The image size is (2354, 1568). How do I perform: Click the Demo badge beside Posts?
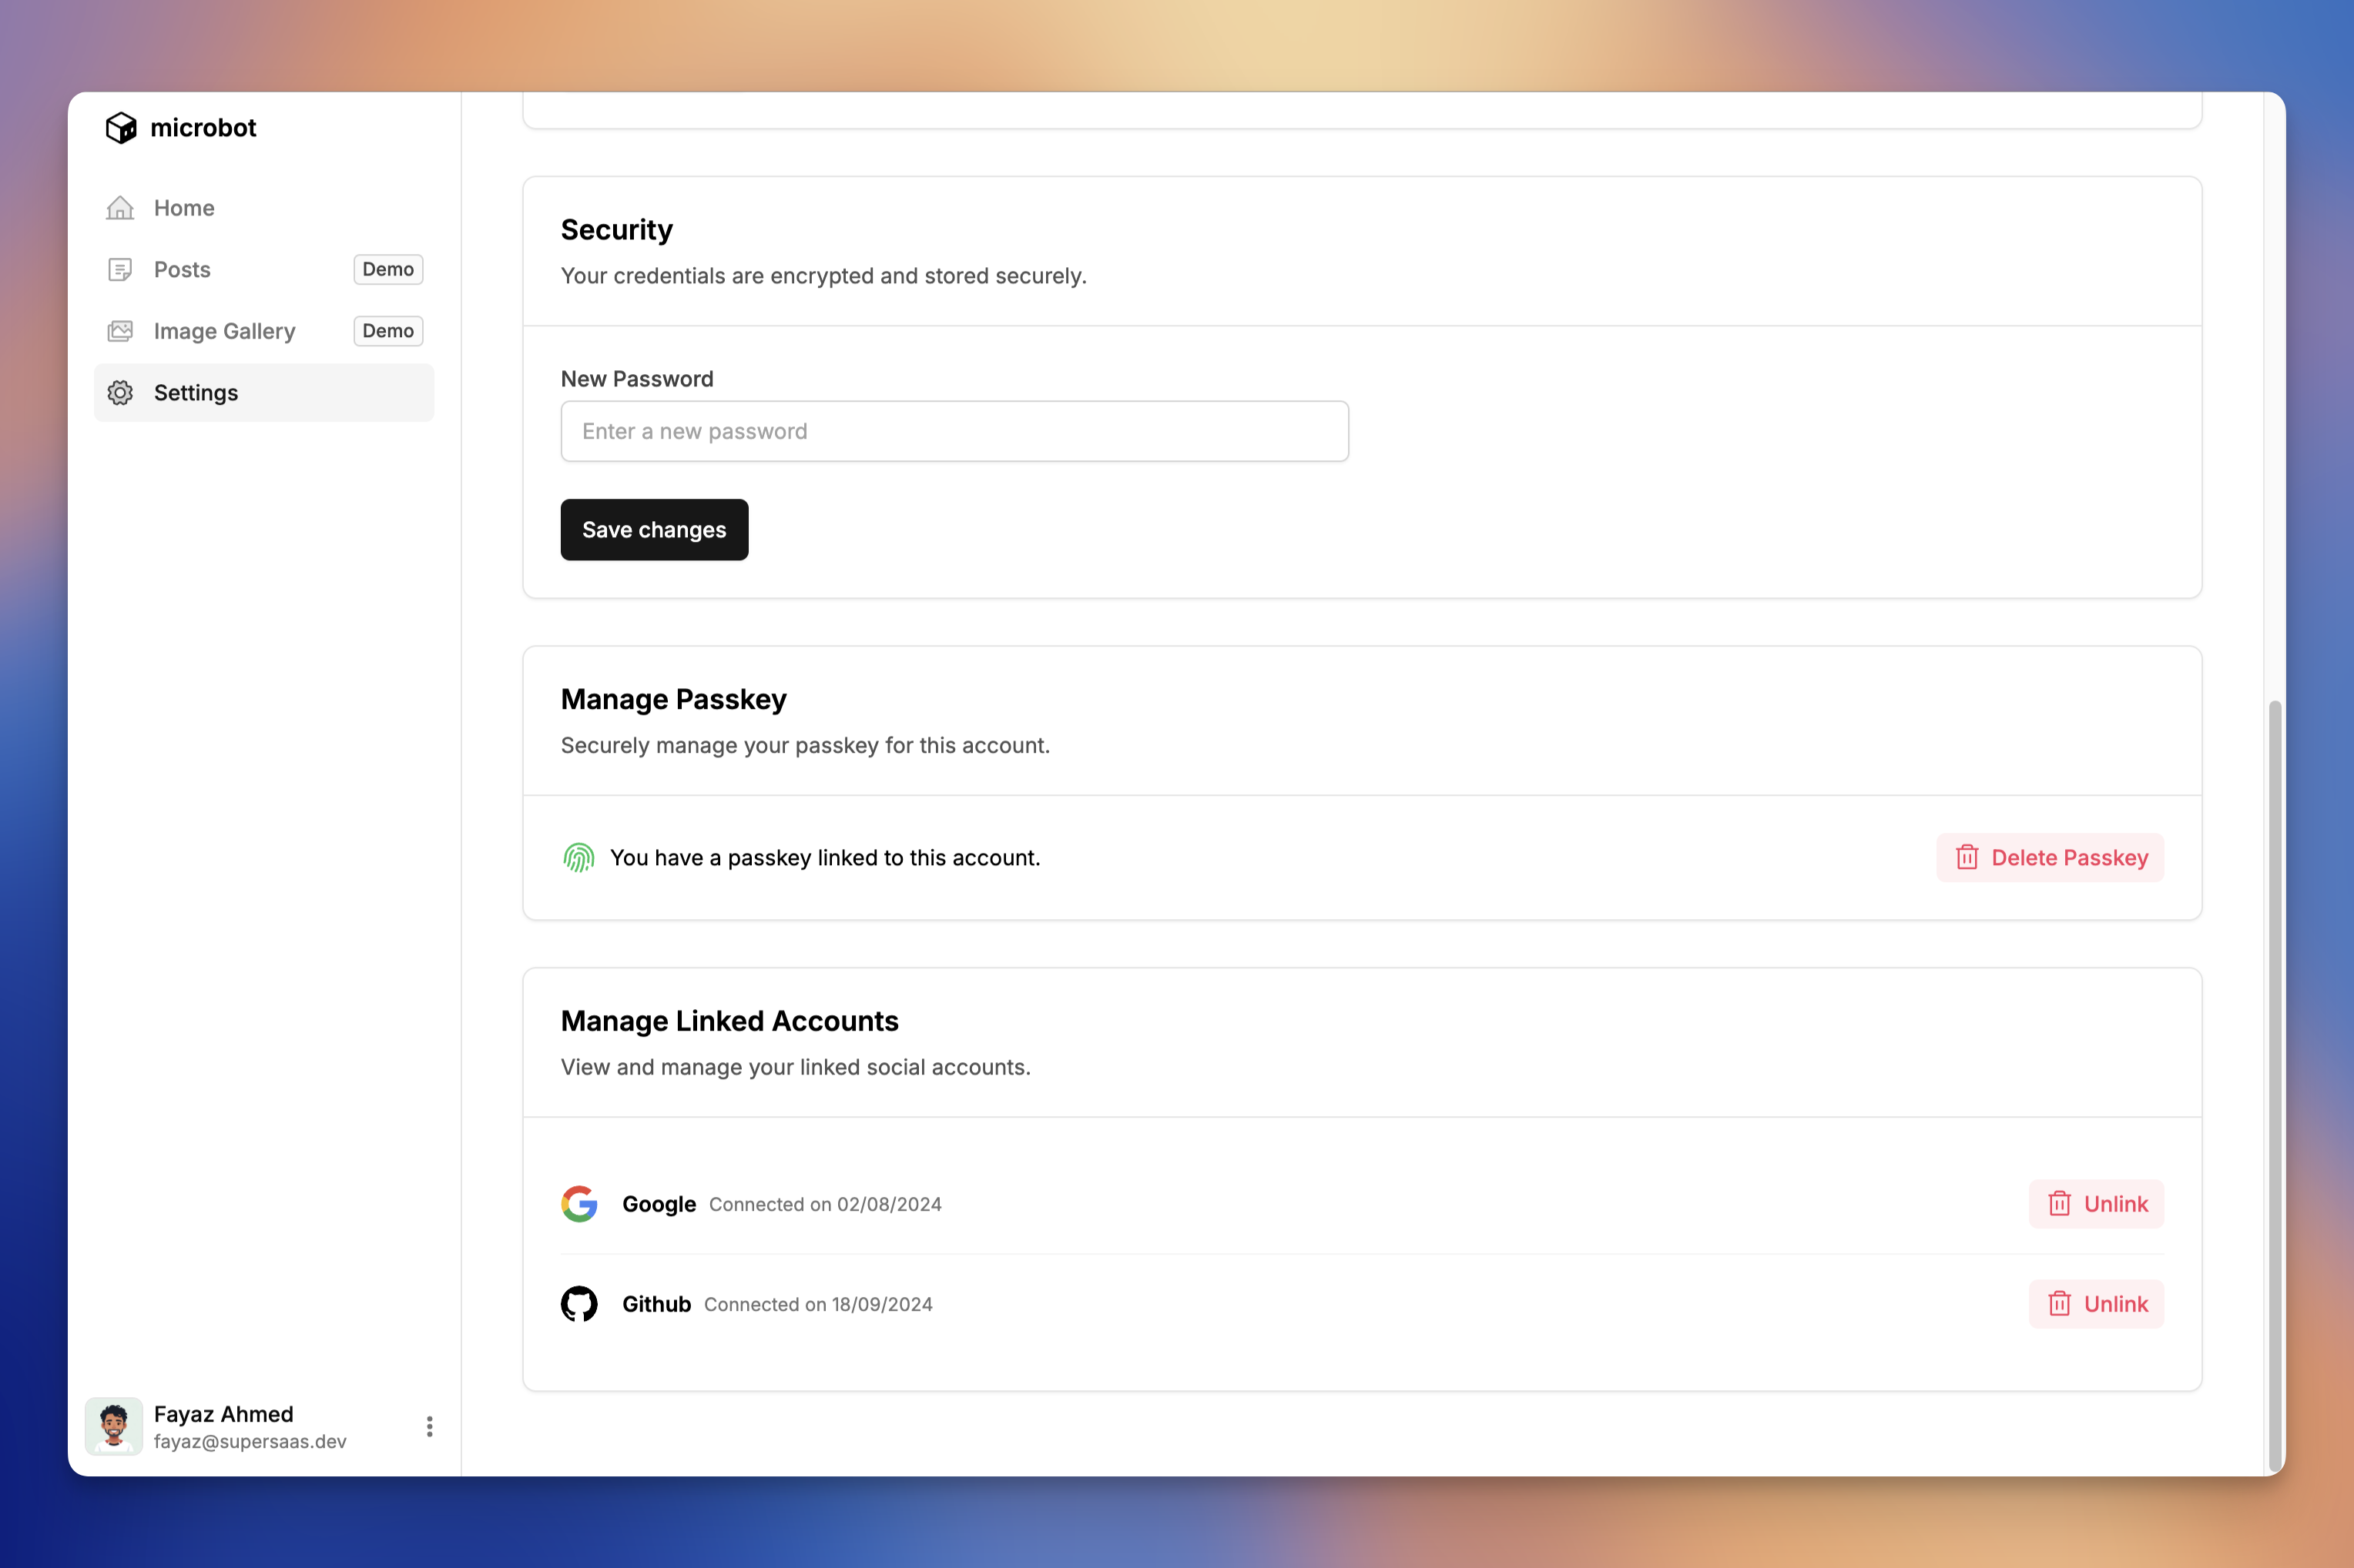[x=388, y=270]
